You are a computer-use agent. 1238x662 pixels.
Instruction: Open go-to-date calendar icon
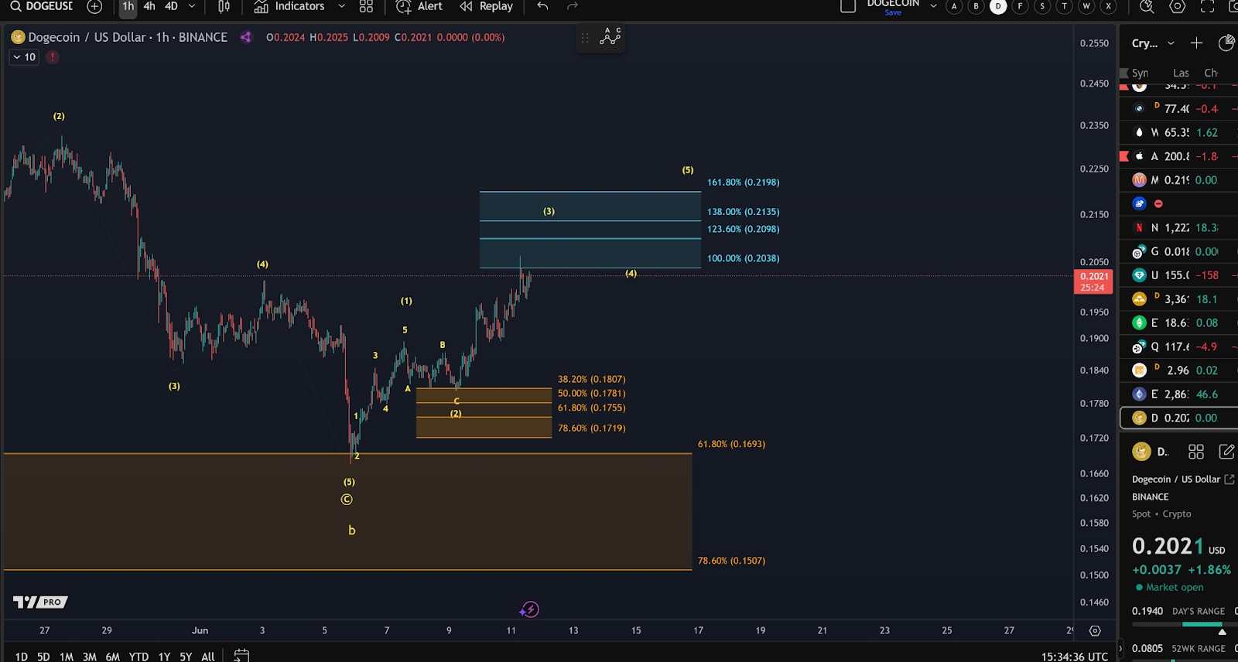pos(241,656)
